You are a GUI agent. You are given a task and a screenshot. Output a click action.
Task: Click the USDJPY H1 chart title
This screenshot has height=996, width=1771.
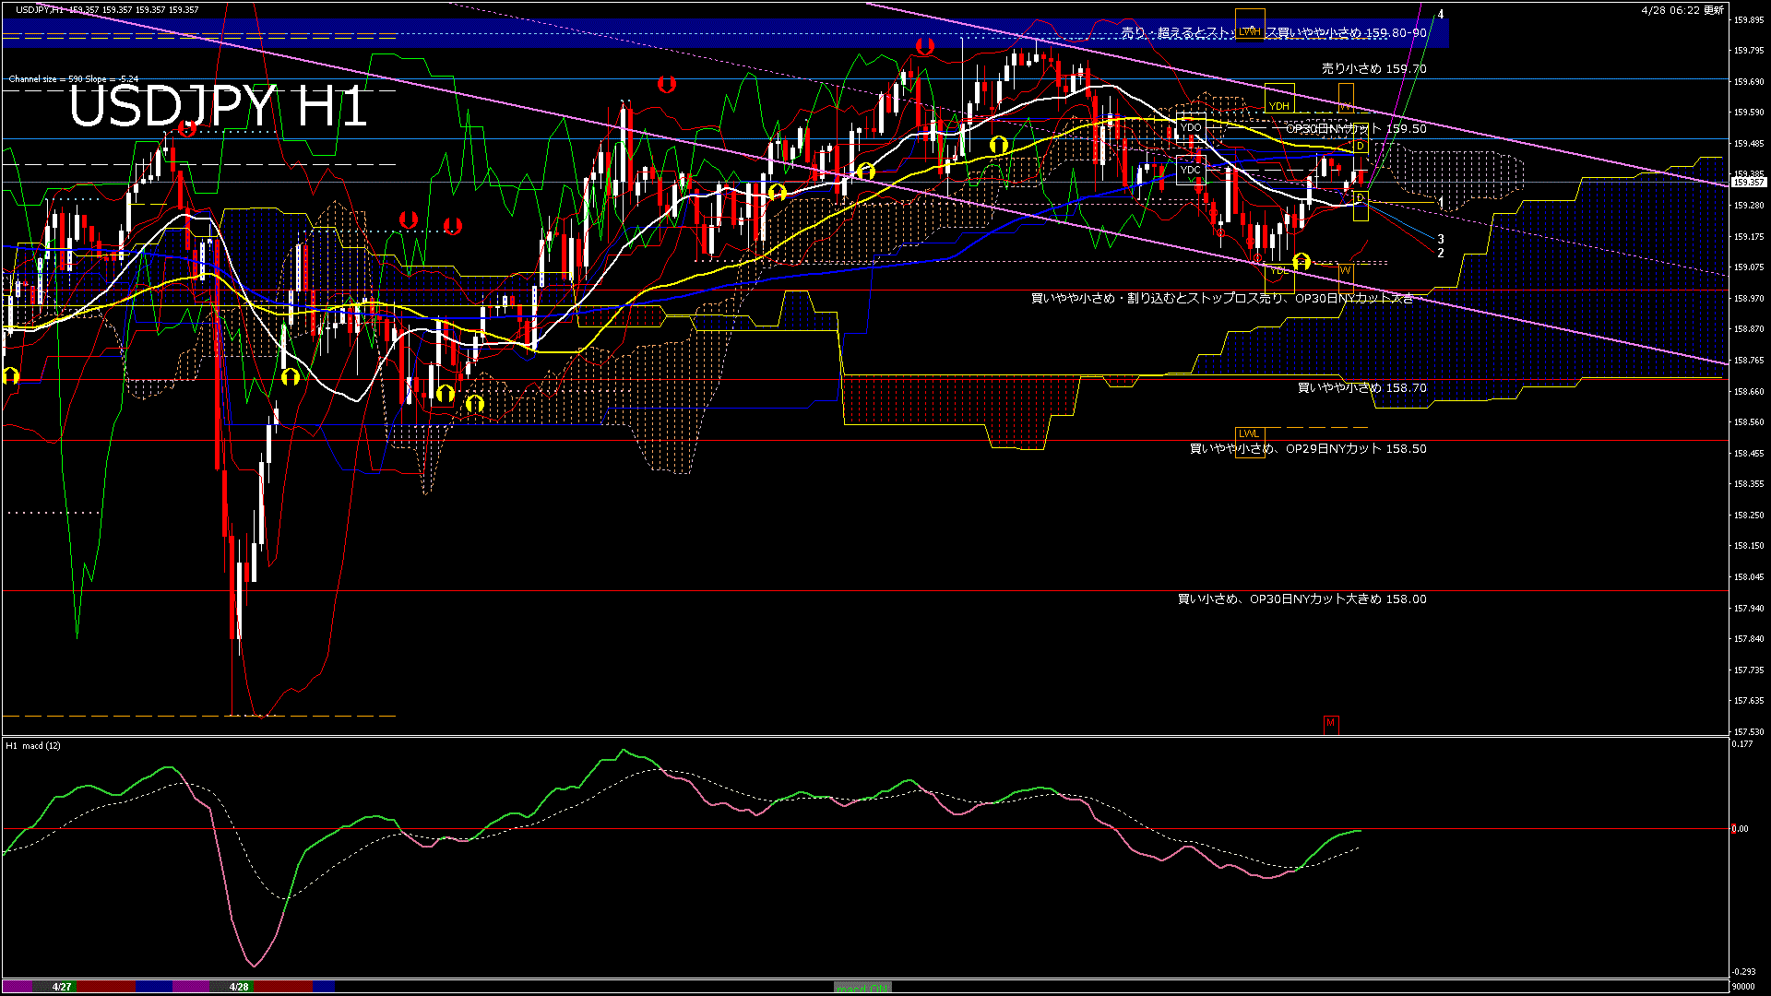(218, 107)
